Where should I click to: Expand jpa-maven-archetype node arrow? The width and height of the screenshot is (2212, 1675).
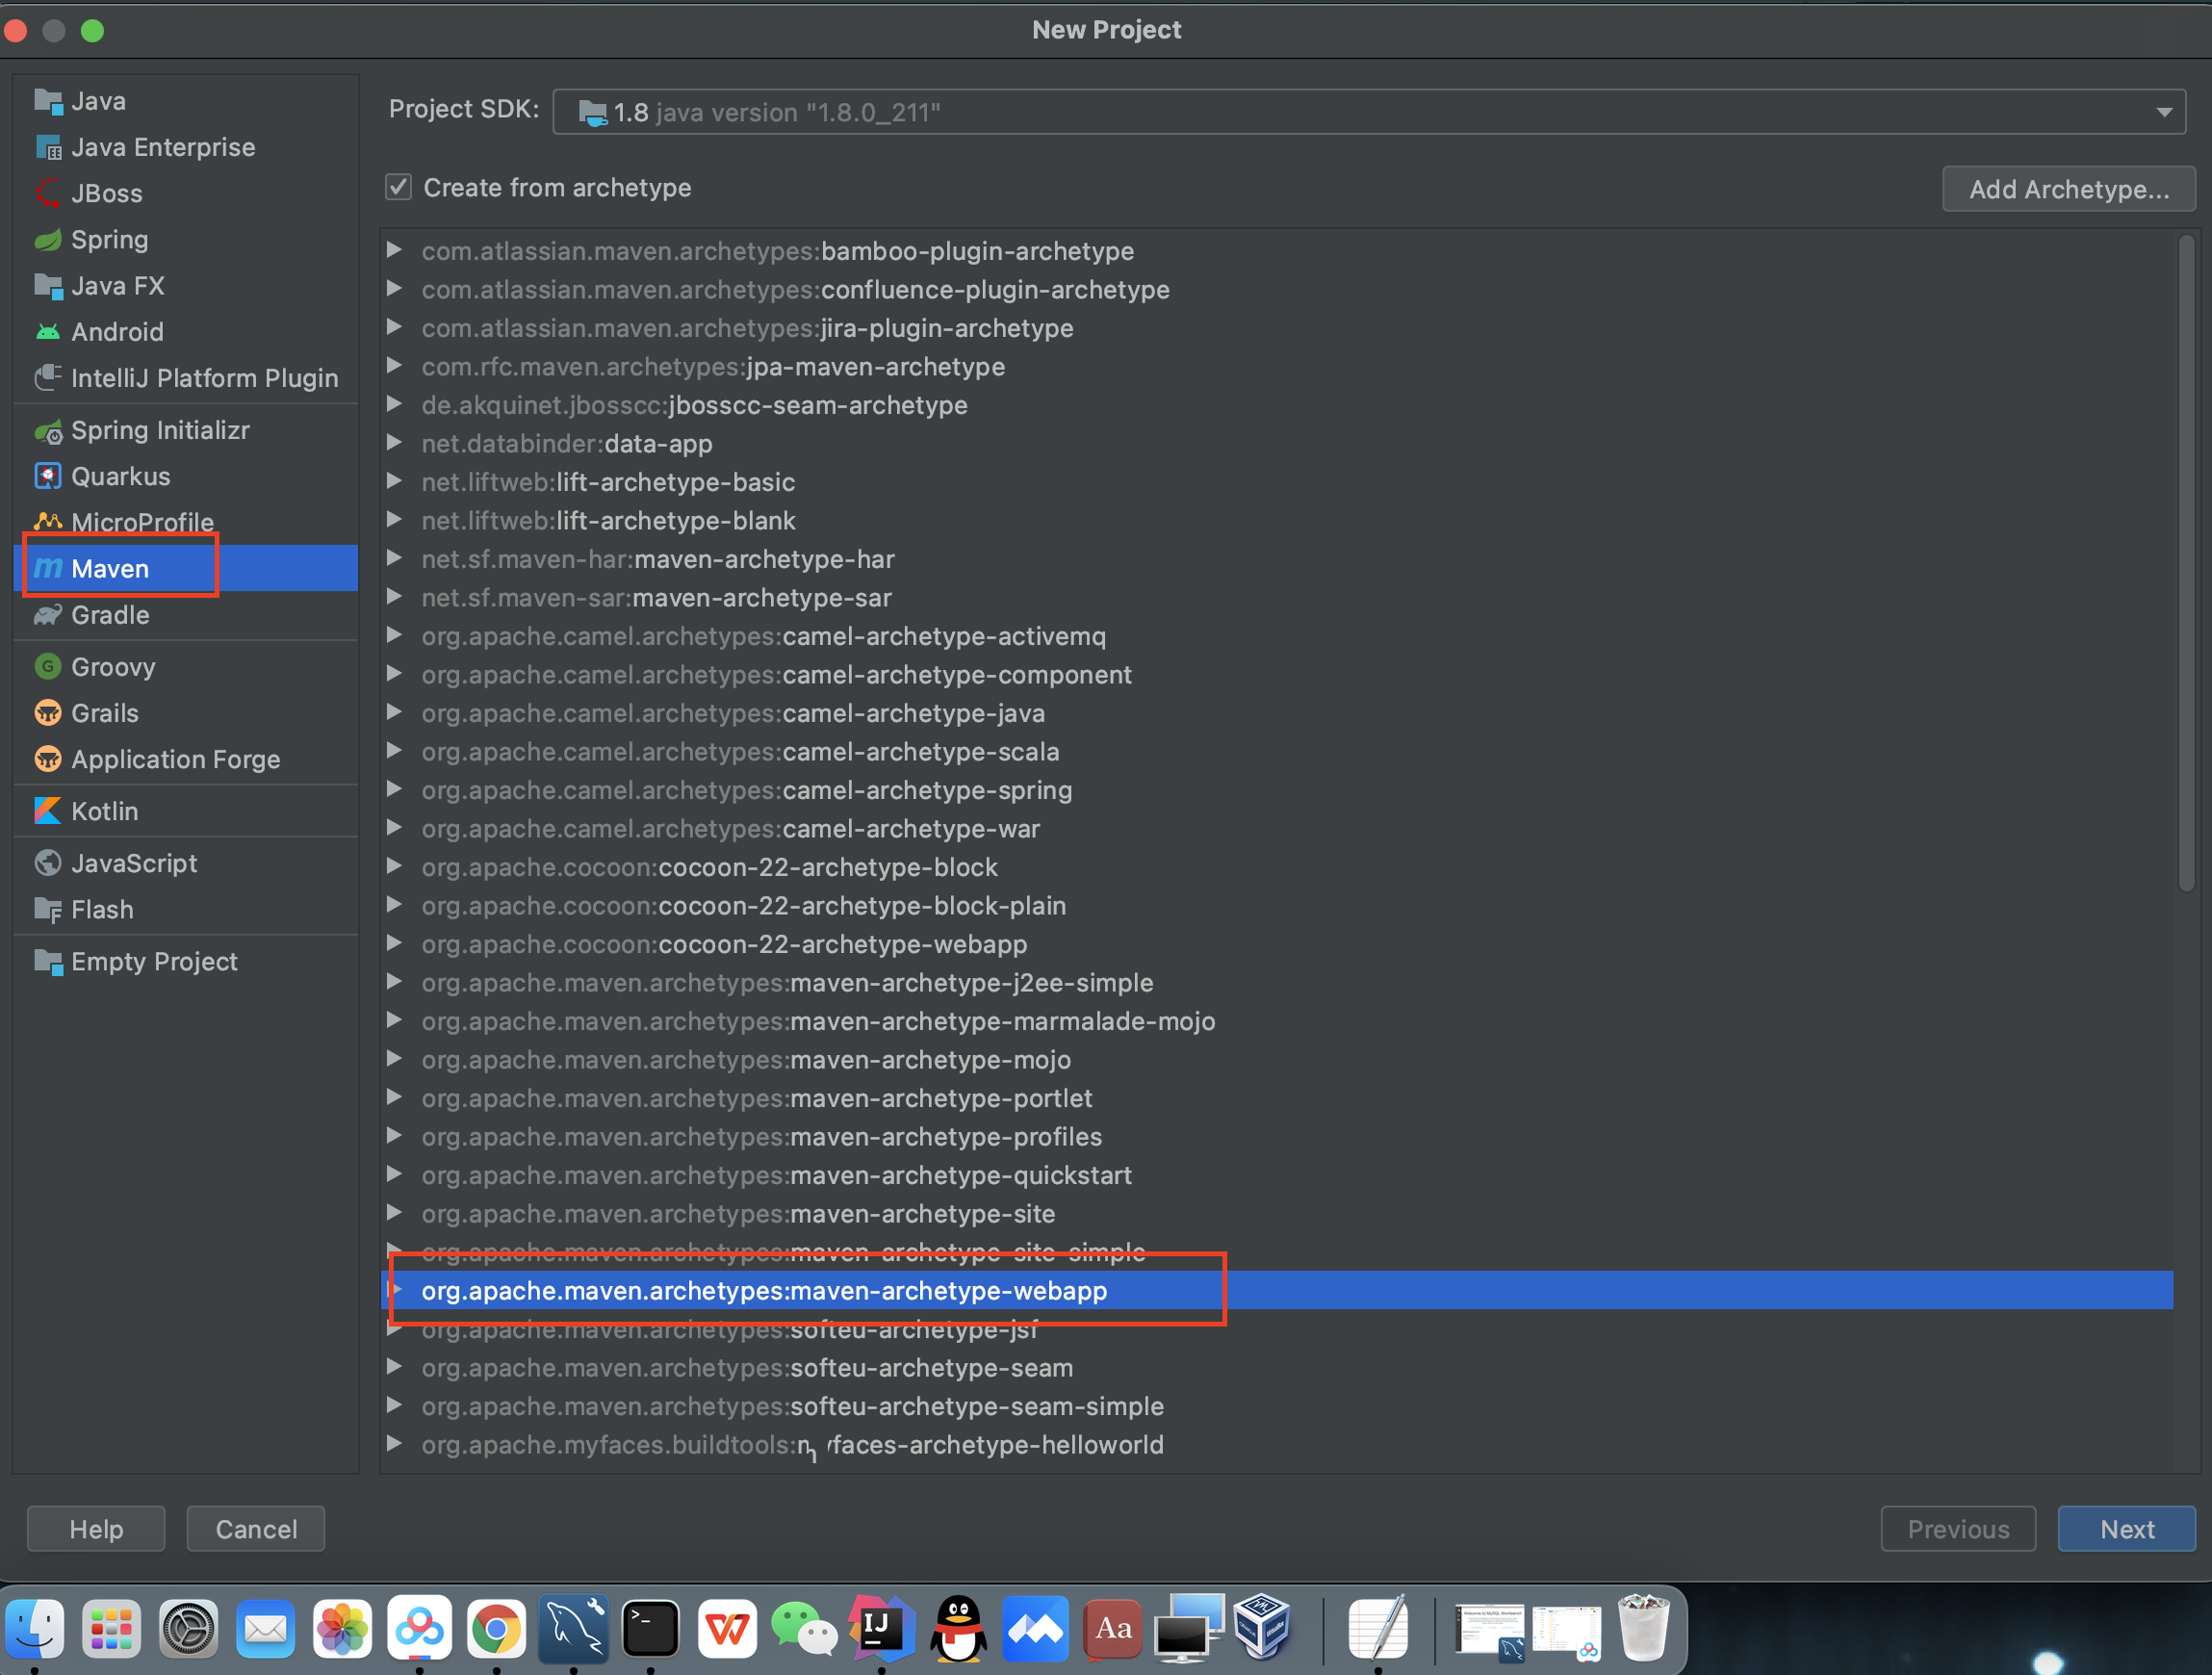click(x=394, y=366)
